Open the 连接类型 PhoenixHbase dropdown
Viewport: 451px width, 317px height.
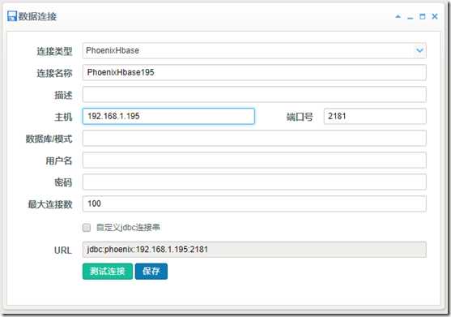pos(254,51)
